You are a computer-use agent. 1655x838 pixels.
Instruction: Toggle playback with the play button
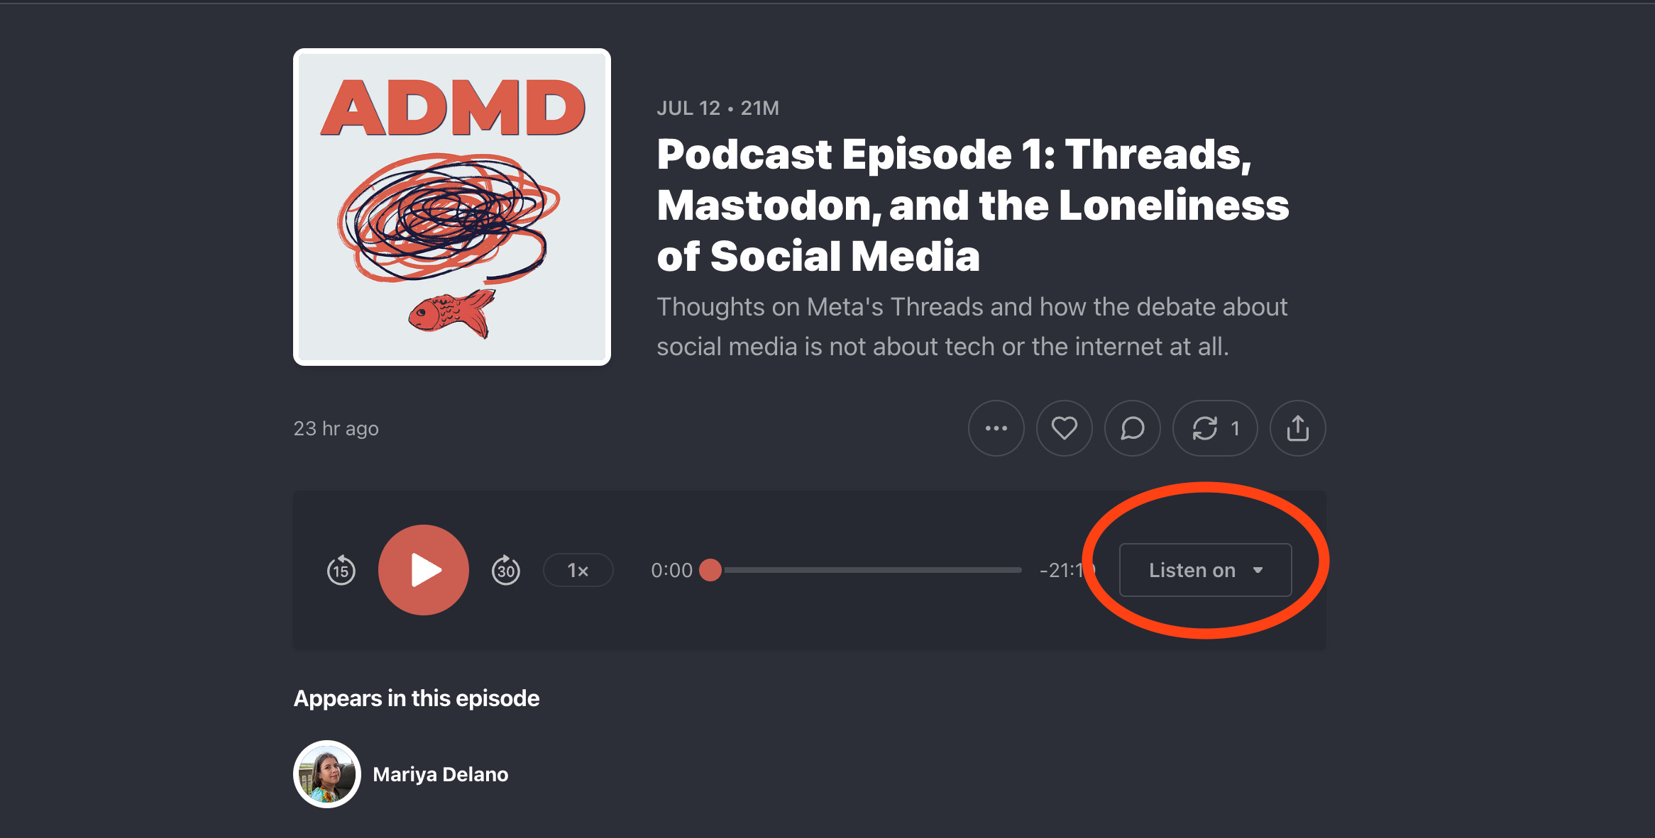pyautogui.click(x=423, y=569)
